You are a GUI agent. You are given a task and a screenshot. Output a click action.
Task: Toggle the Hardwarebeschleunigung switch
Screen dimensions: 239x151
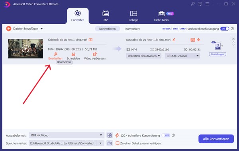[x=225, y=29]
